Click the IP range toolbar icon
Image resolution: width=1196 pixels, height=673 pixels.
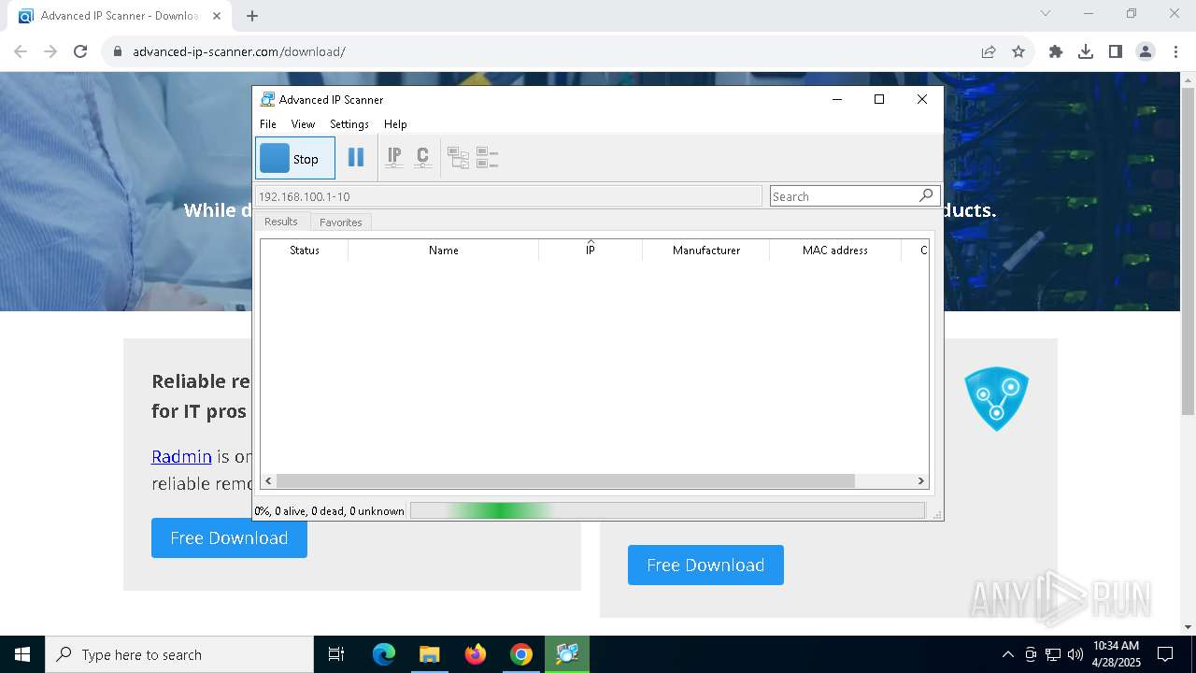[x=394, y=158]
